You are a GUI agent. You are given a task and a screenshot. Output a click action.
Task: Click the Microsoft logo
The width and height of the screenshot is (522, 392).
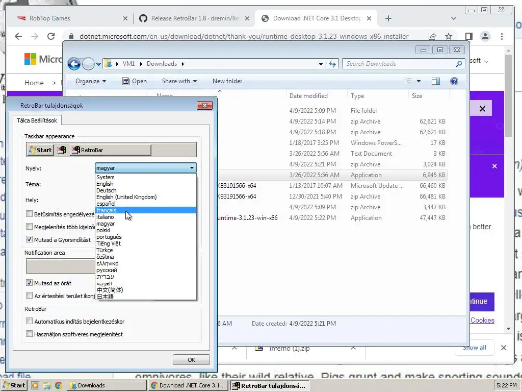(x=30, y=59)
